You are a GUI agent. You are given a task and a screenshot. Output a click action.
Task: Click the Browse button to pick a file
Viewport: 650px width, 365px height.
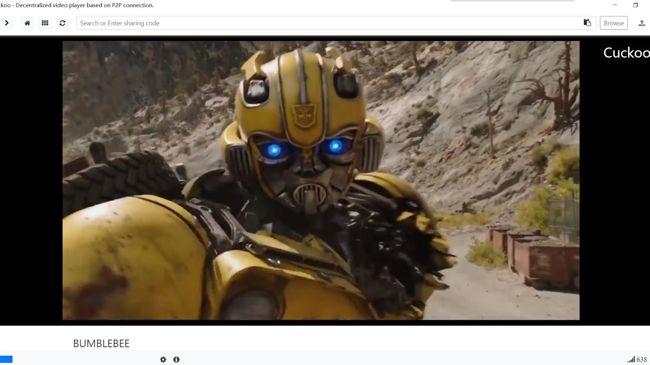pos(613,23)
